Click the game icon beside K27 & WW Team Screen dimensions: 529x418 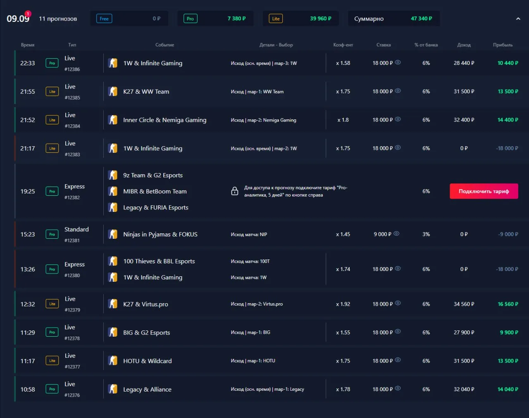113,92
